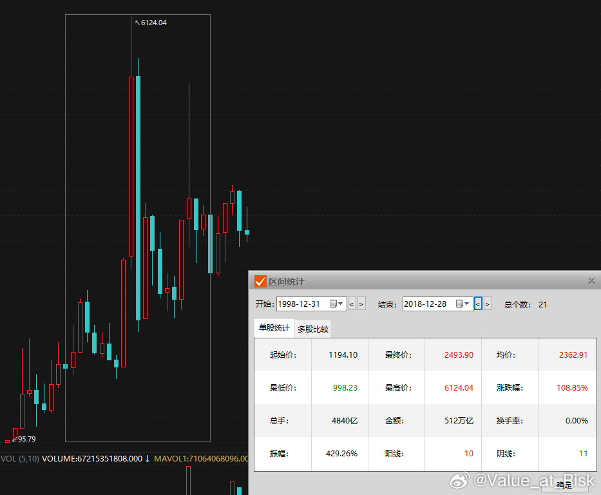The height and width of the screenshot is (495, 601).
Task: Click the 阳线 count 10
Action: click(469, 454)
